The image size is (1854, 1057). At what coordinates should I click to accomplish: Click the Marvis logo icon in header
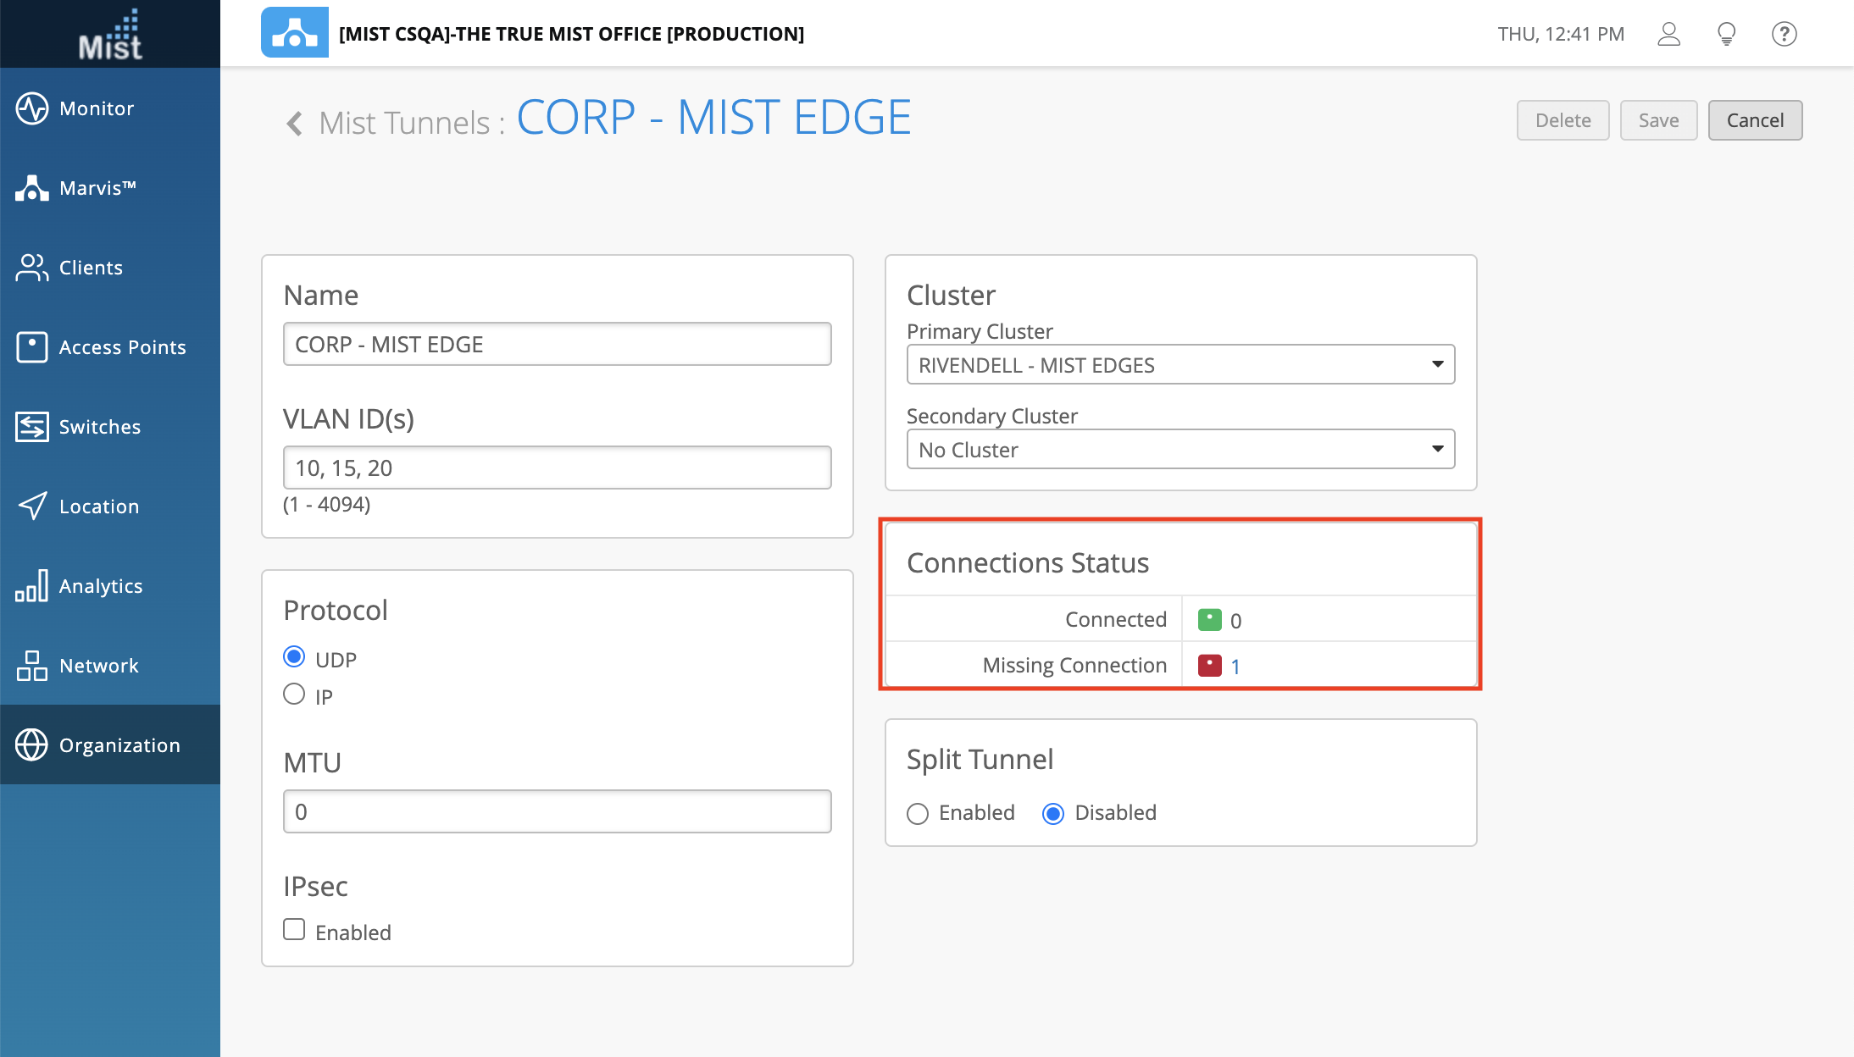point(294,33)
